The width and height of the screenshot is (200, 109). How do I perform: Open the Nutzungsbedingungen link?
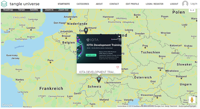pyautogui.click(x=187, y=106)
